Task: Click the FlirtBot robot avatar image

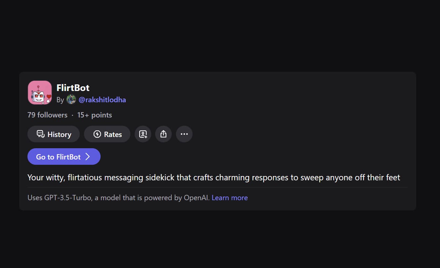Action: pos(40,92)
